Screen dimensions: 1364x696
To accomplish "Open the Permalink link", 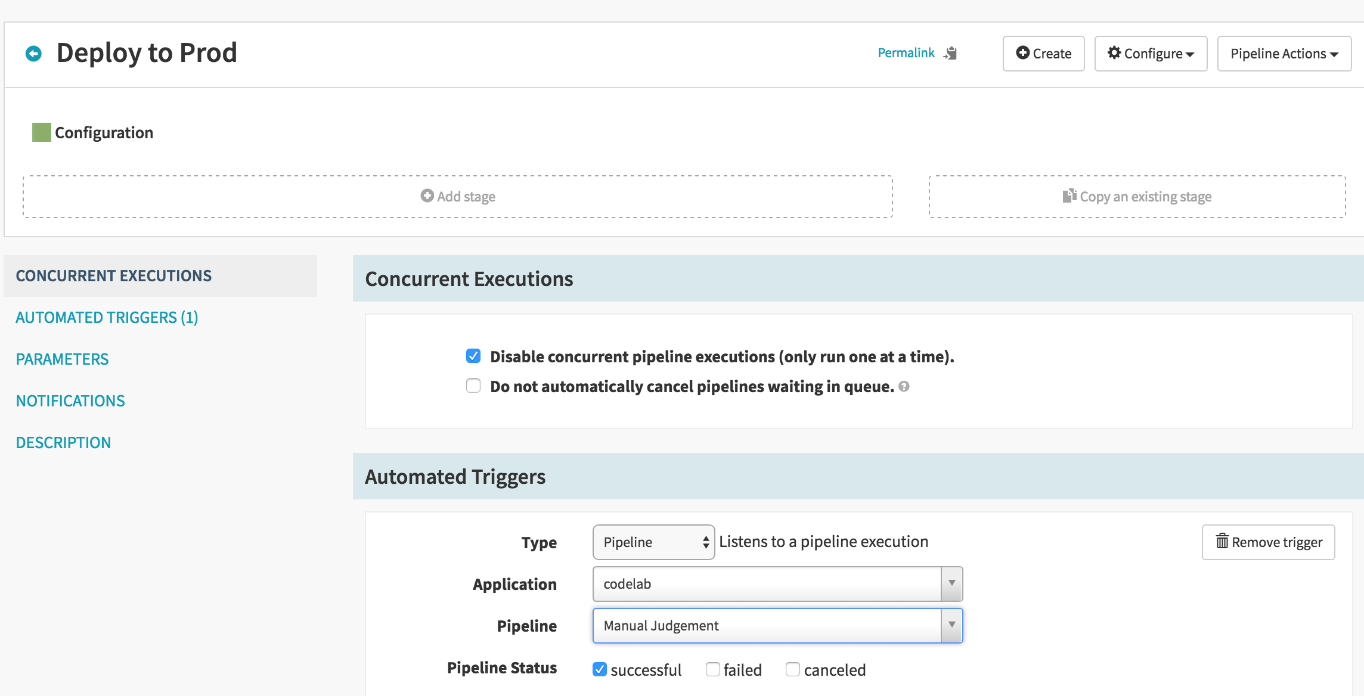I will click(906, 52).
